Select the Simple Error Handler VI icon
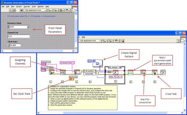The height and width of the screenshot is (115, 187). point(163,72)
